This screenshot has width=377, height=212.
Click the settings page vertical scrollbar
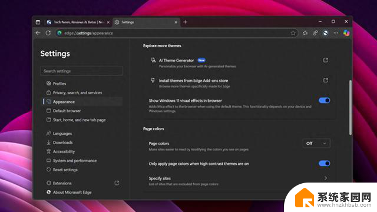pyautogui.click(x=350, y=107)
